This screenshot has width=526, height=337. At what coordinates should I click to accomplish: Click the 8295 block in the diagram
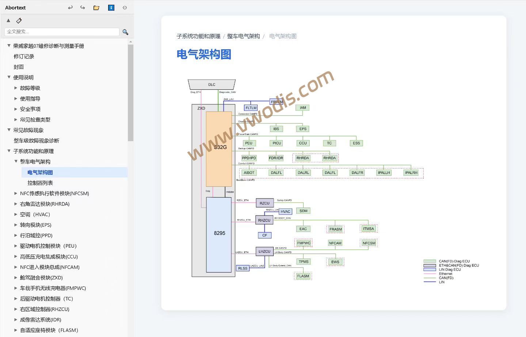[x=219, y=235]
